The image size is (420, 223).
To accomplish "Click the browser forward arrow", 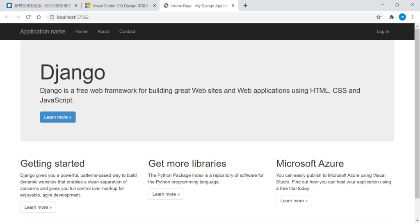I will pyautogui.click(x=18, y=17).
